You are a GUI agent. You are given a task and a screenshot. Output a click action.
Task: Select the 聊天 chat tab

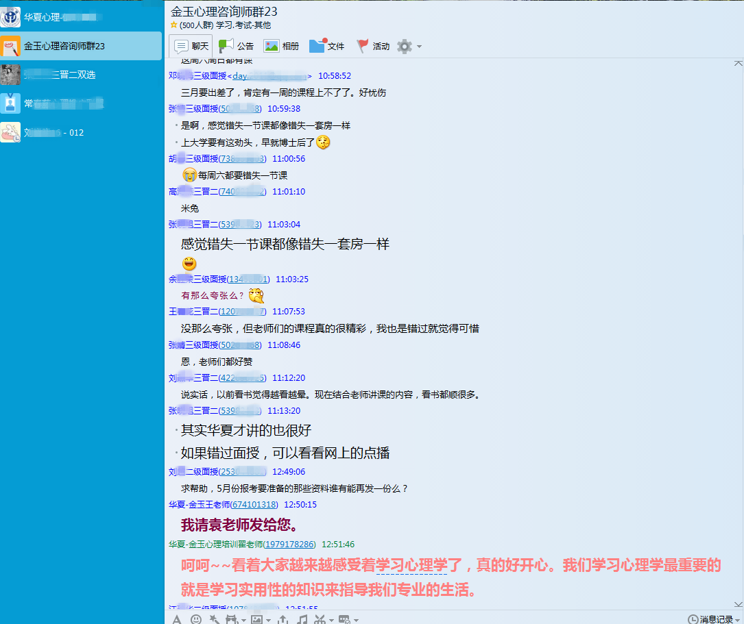tap(191, 47)
